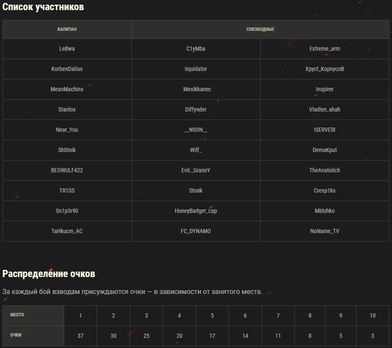The height and width of the screenshot is (348, 392).
Task: Click the КАПИТАН column header
Action: pos(67,29)
